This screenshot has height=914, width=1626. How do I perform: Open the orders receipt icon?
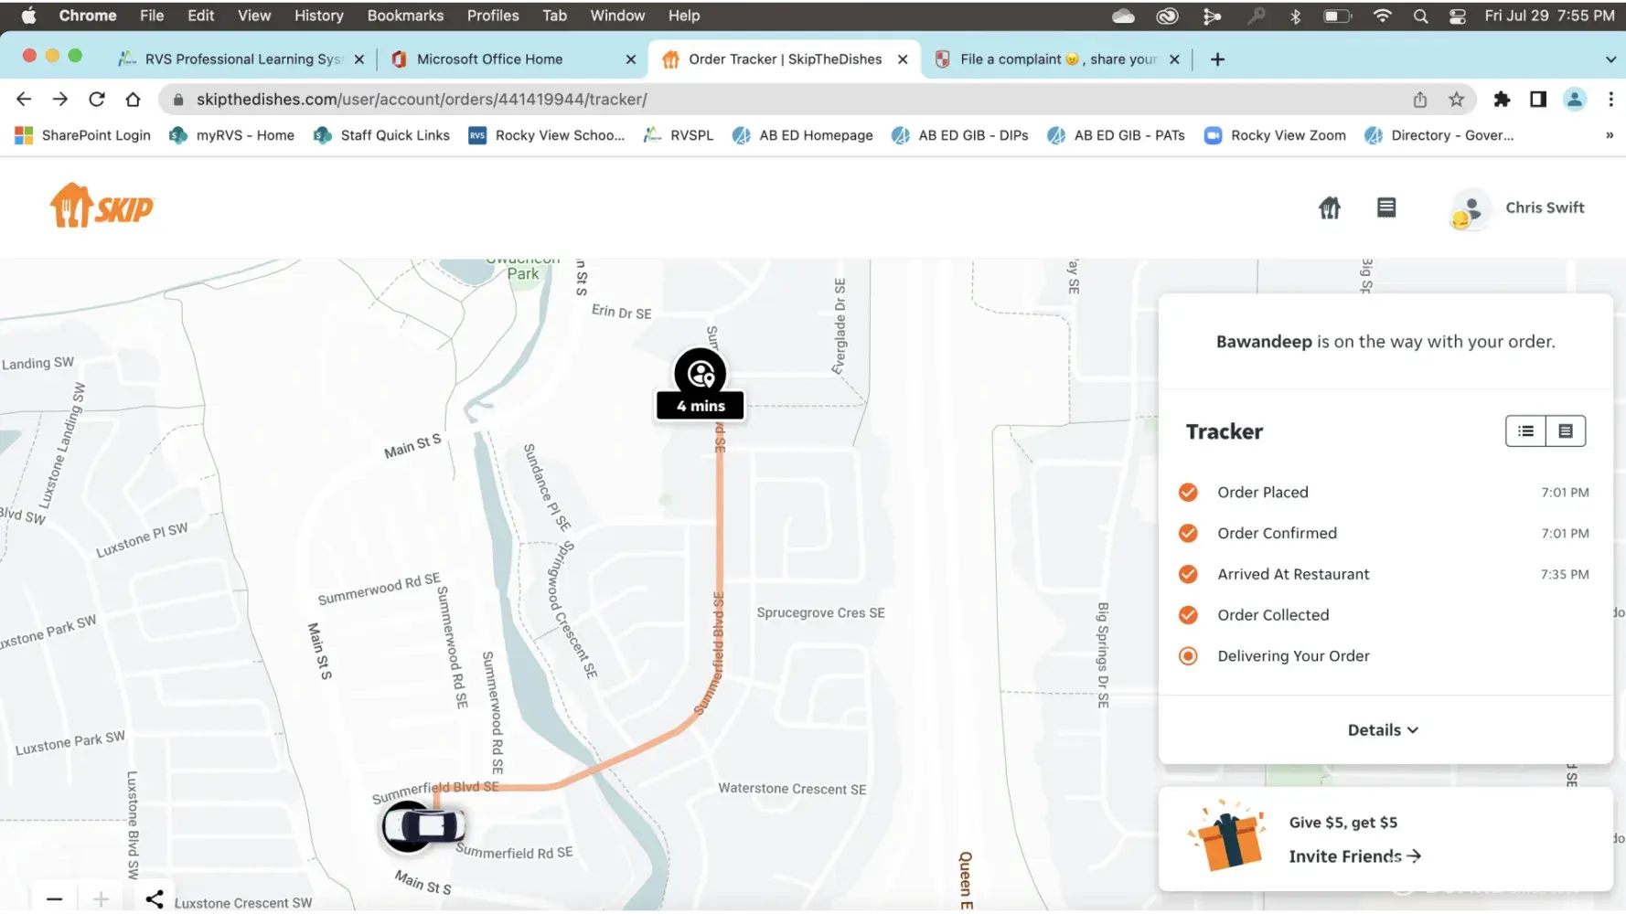point(1385,207)
